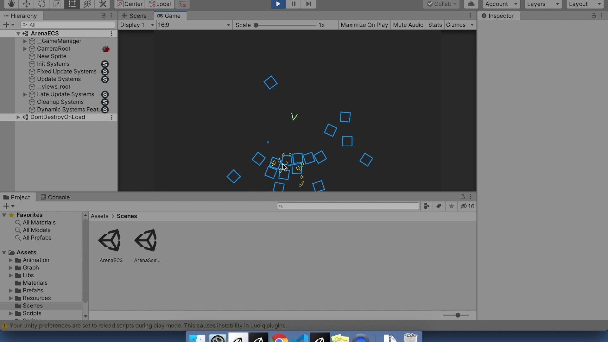Select the ArenaECS scene asset
The height and width of the screenshot is (342, 608).
coord(111,245)
